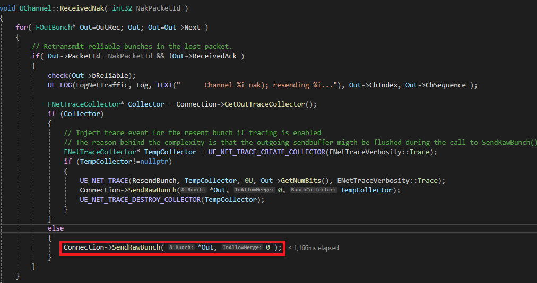Click '& Bunch:' hint in the else block
This screenshot has height=283, width=537.
[x=181, y=247]
